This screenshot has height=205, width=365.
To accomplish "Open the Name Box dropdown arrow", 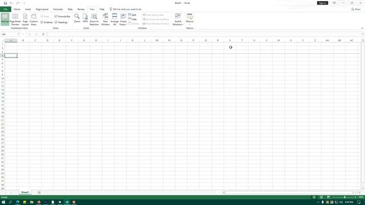I will [18, 34].
